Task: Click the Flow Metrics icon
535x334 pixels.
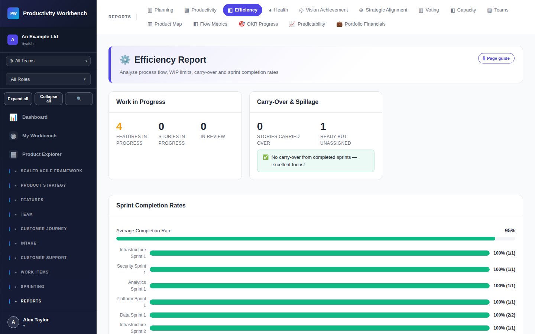Action: (x=195, y=24)
